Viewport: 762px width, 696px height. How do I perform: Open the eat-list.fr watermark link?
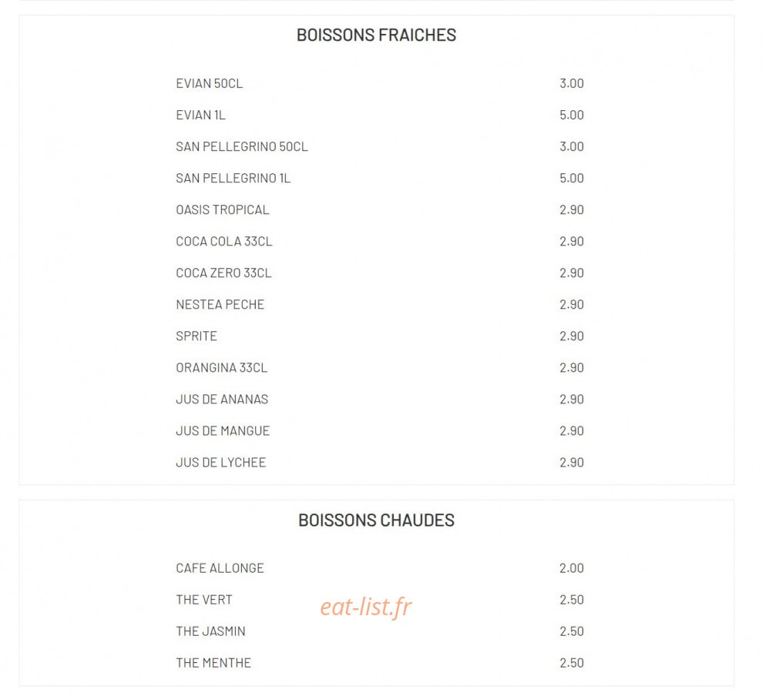366,607
